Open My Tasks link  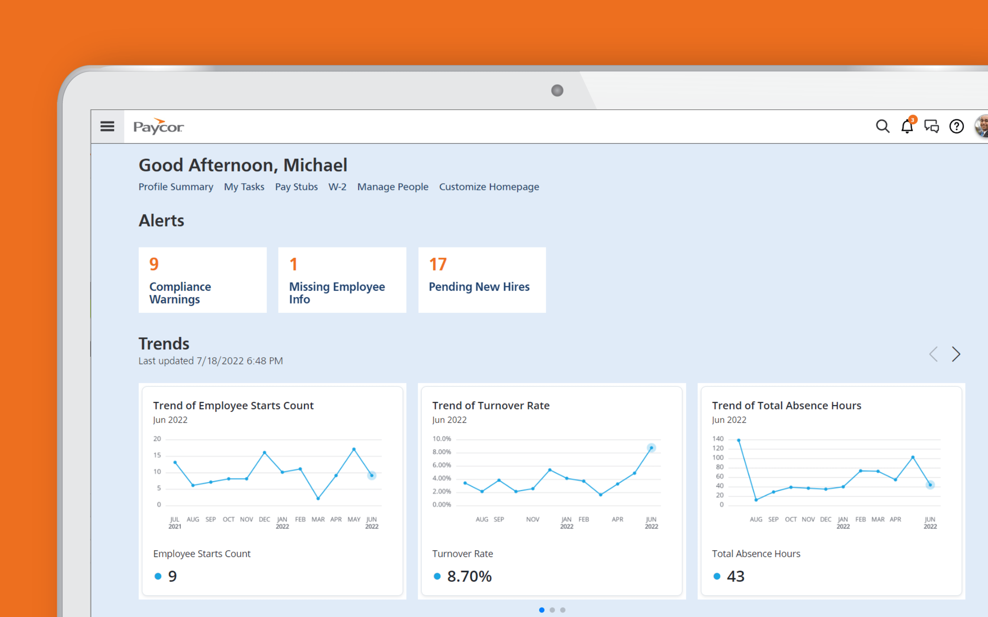244,187
